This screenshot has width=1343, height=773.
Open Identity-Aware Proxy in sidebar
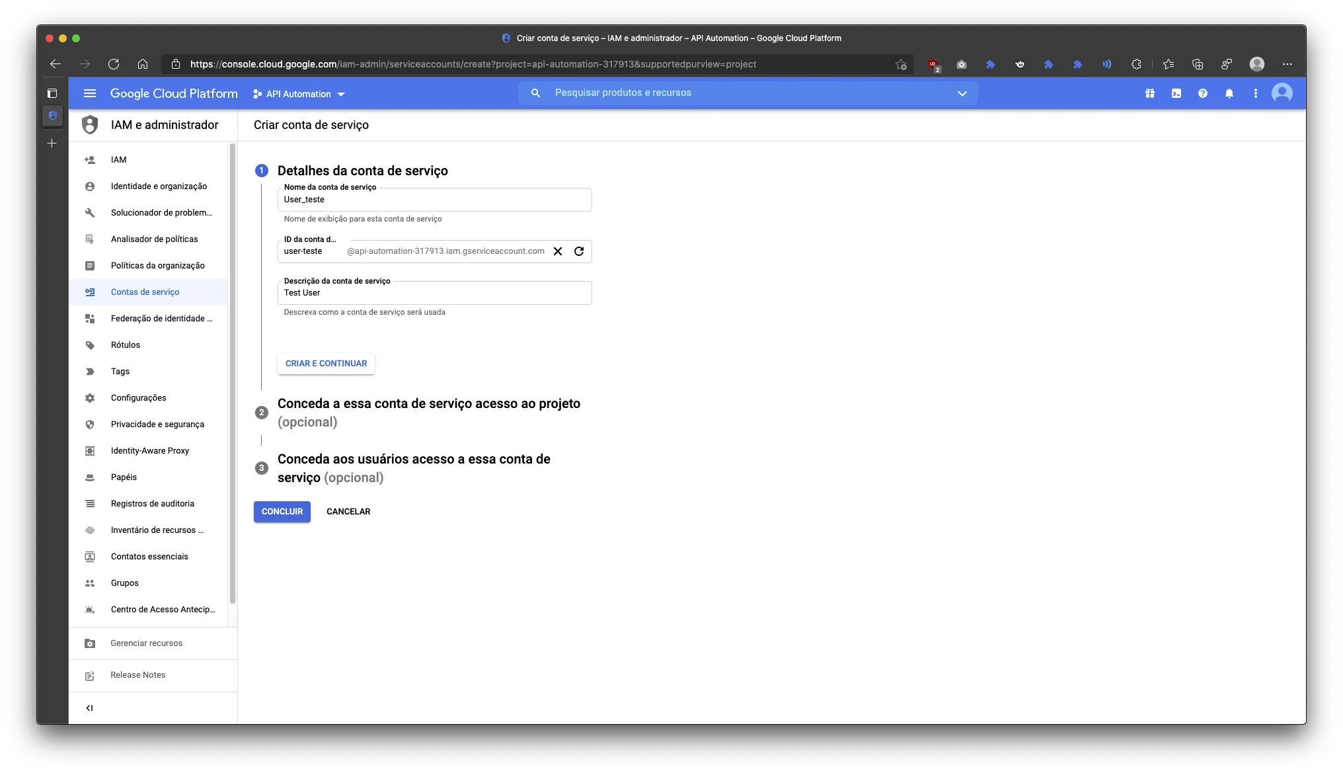pos(148,451)
